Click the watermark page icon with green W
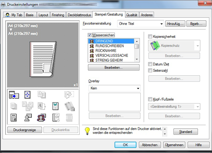 tap(55, 106)
